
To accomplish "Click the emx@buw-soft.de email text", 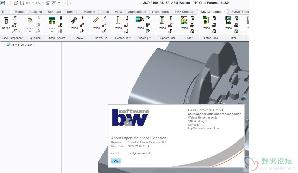I will tap(139, 153).
